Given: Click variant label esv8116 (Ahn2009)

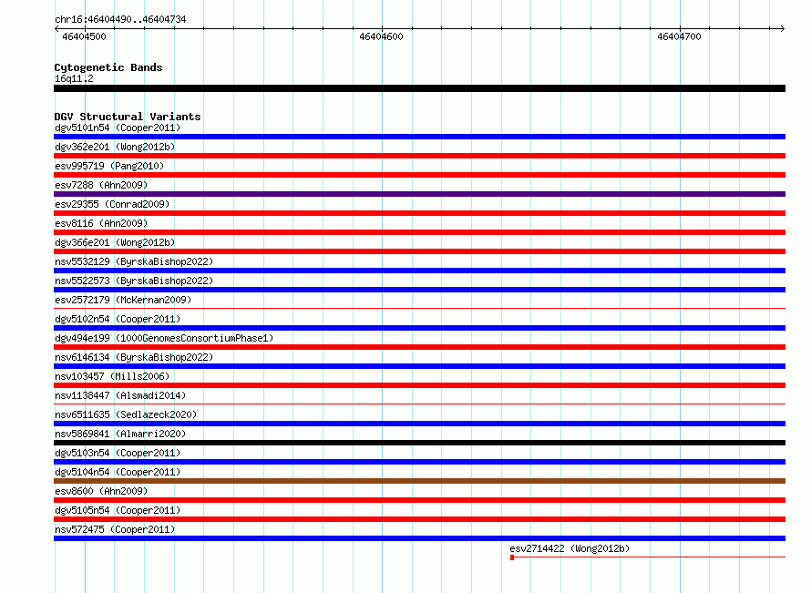Looking at the screenshot, I should coord(101,223).
